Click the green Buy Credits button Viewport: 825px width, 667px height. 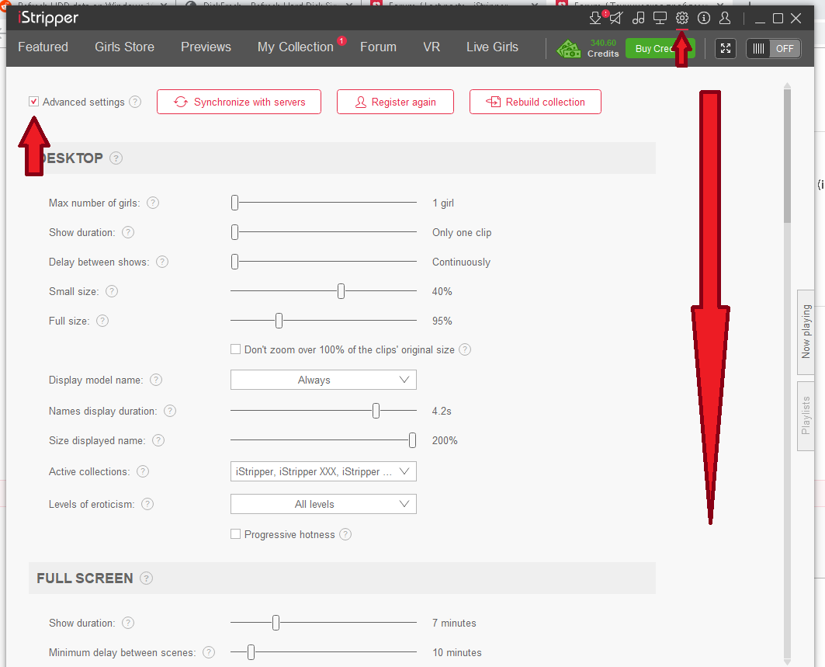pos(660,48)
